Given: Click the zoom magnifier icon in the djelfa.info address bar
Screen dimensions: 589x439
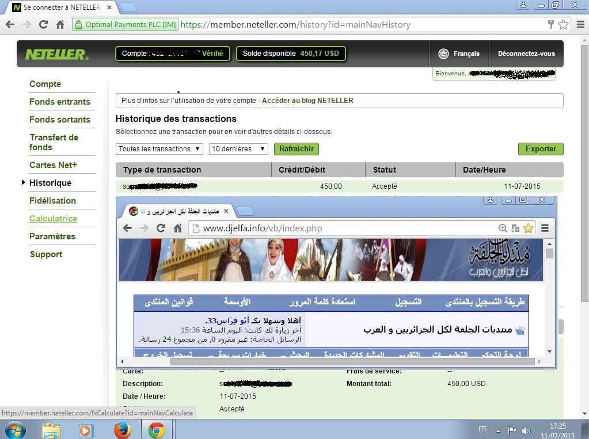Looking at the screenshot, I should coord(503,228).
